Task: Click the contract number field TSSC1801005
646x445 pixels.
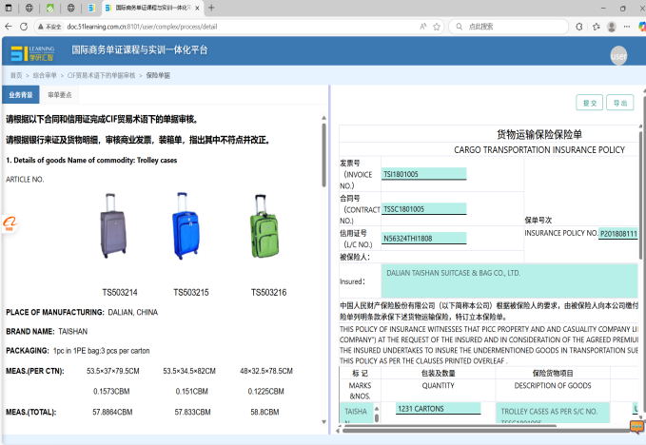Action: pyautogui.click(x=423, y=208)
